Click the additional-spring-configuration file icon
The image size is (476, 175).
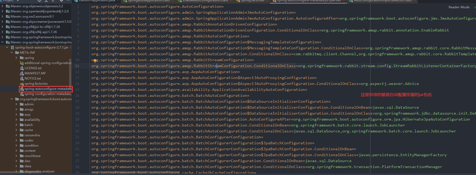tap(22, 63)
